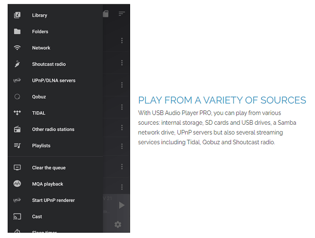Click the SD card storage icon
Screen dimensions: 315x238
tap(106, 14)
